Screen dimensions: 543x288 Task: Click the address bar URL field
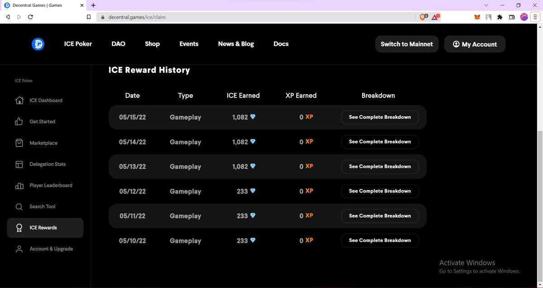(x=256, y=17)
